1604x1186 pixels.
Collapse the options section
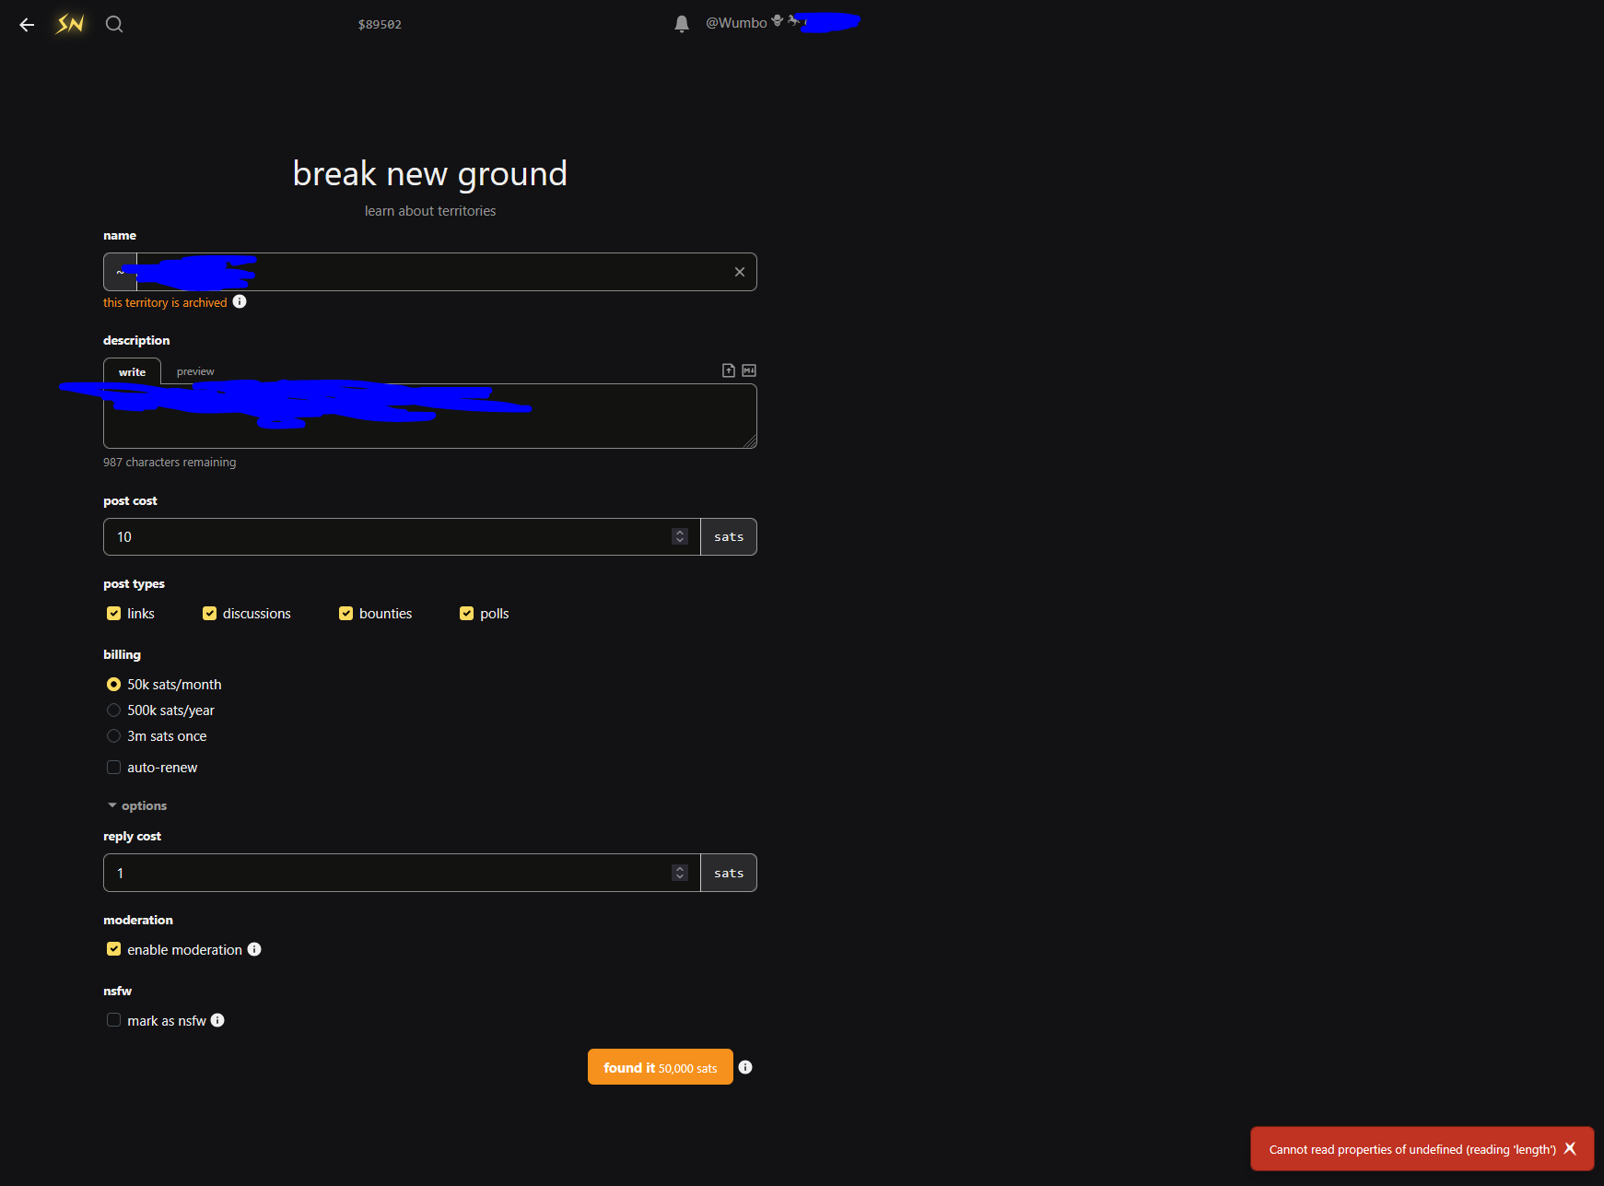137,805
